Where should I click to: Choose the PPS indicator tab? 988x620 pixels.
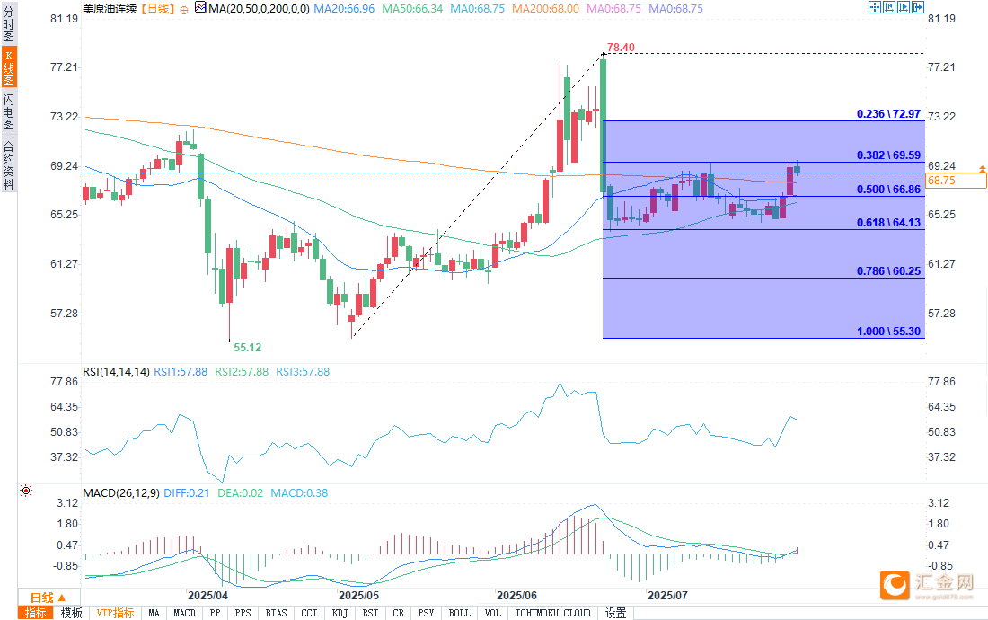243,613
